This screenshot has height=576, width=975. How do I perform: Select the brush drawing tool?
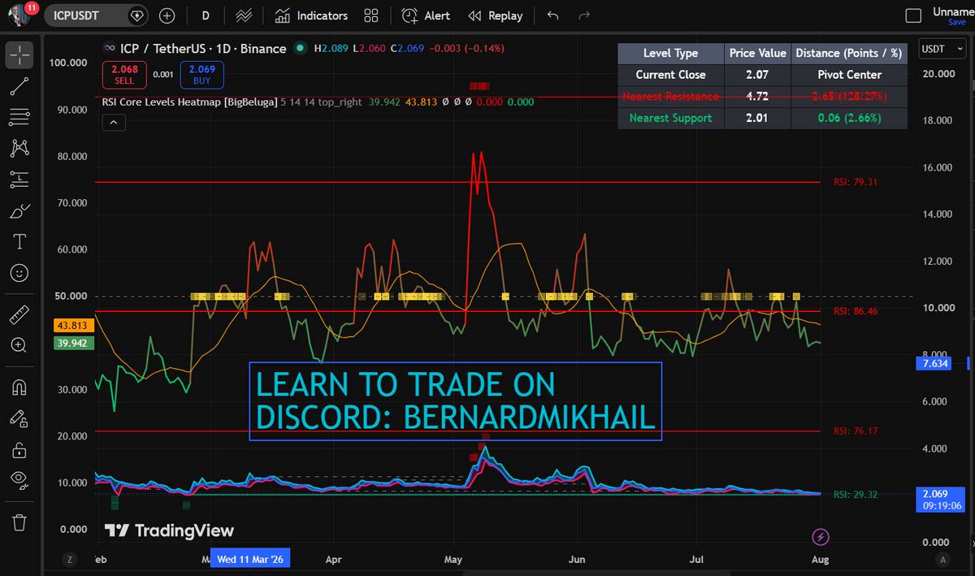(x=20, y=210)
